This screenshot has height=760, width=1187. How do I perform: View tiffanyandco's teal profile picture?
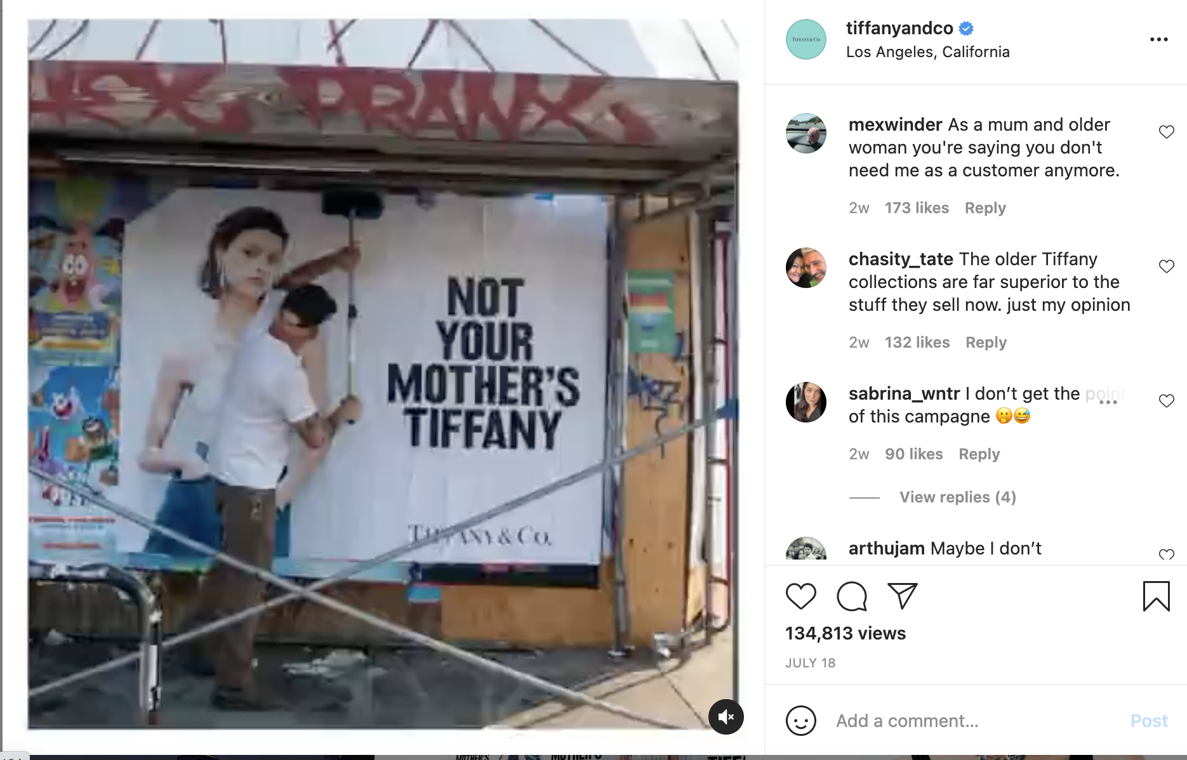[806, 39]
